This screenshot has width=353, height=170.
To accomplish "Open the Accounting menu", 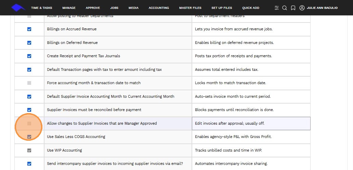I will [159, 8].
